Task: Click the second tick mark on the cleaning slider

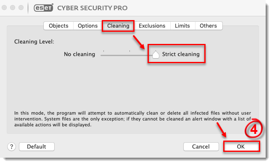Action: tap(129, 51)
